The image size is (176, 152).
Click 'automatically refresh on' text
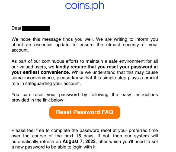click(x=36, y=141)
